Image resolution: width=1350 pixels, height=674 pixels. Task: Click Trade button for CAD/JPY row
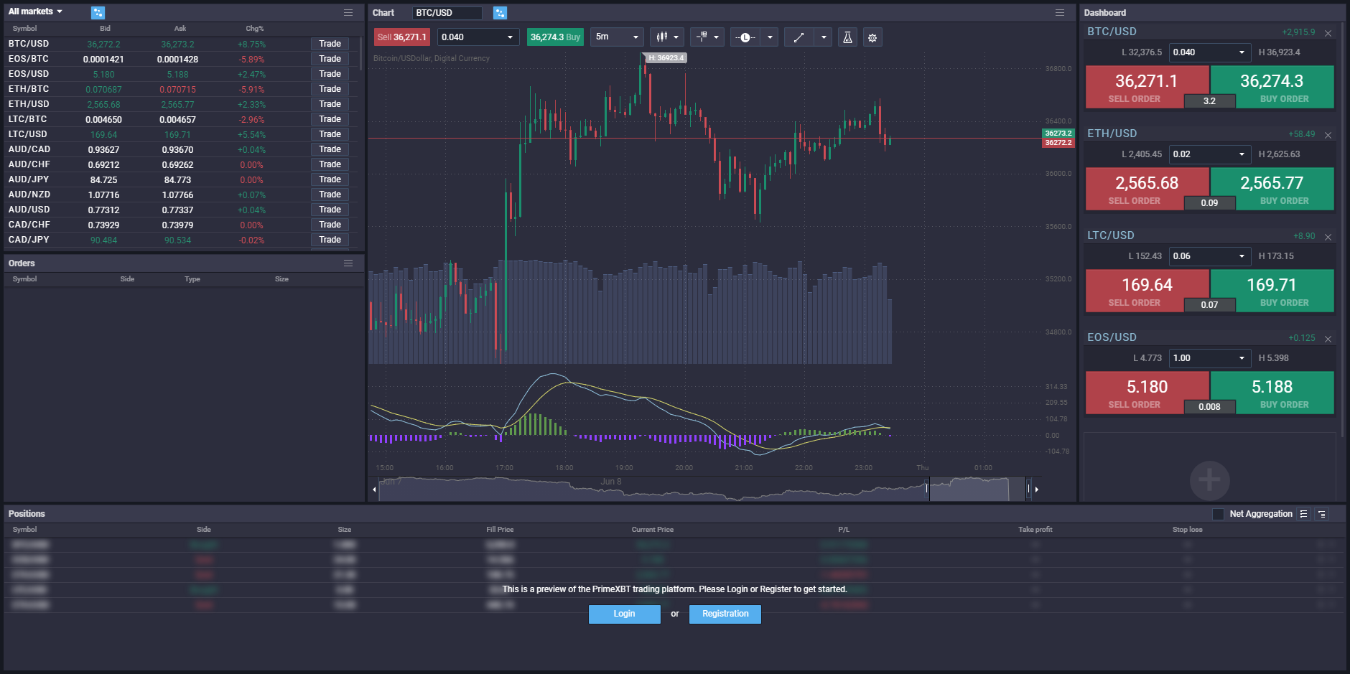click(x=330, y=240)
